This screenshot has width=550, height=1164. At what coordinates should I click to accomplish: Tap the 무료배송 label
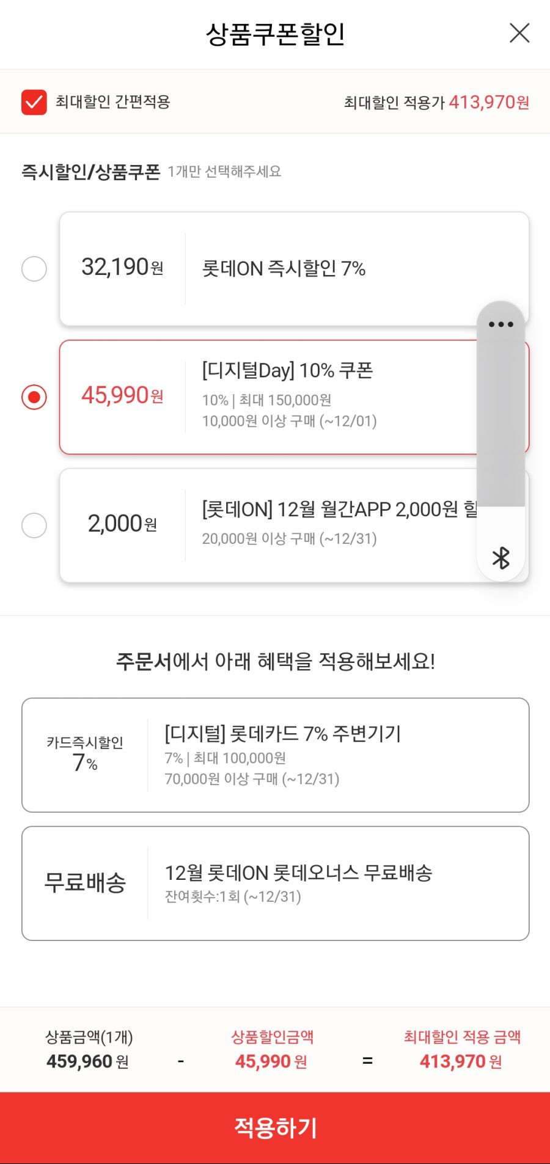(85, 883)
